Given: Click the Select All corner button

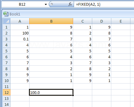Looking at the screenshot, I should point(7,21).
